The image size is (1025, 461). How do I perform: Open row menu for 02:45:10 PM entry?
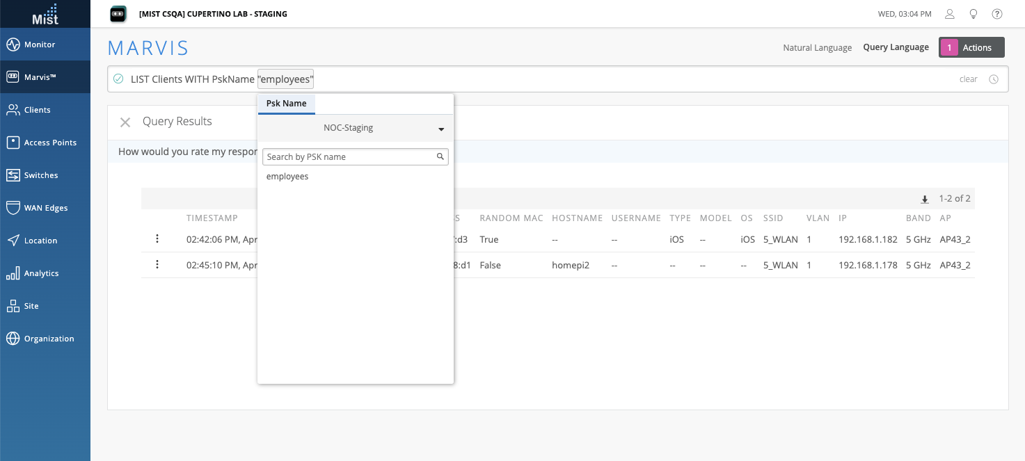coord(157,265)
